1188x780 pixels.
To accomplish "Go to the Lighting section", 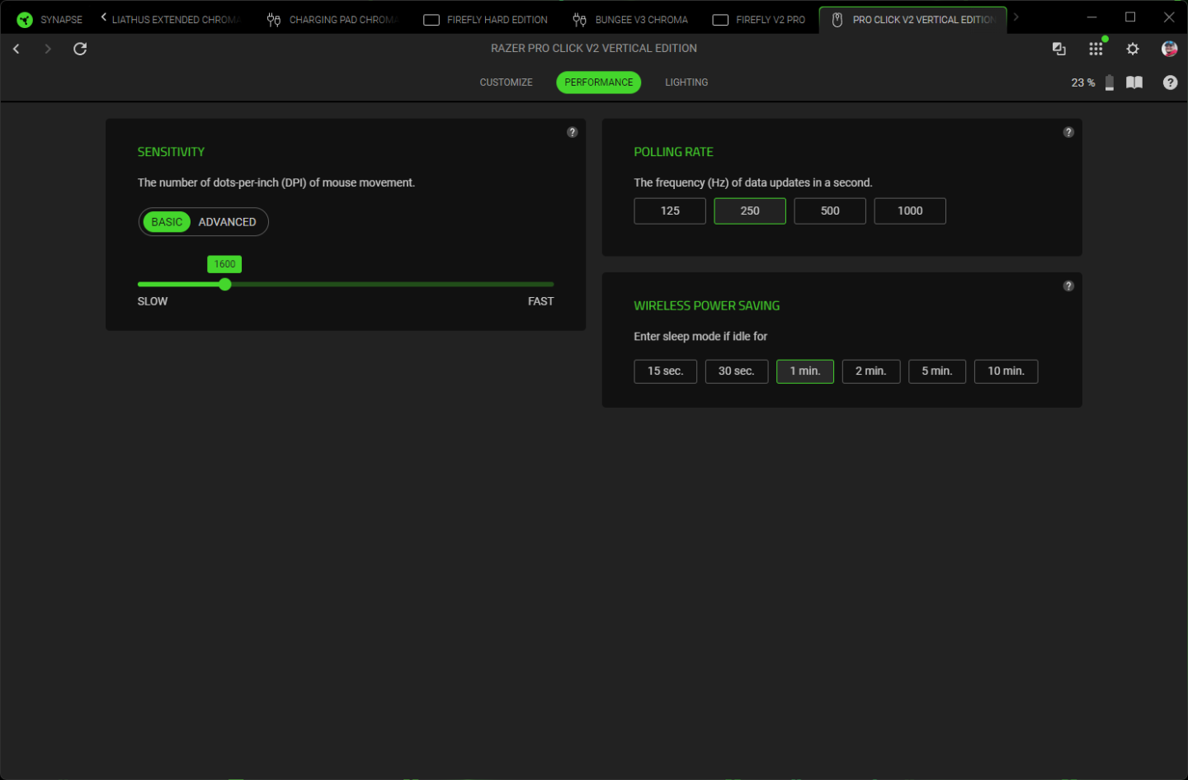I will point(686,83).
